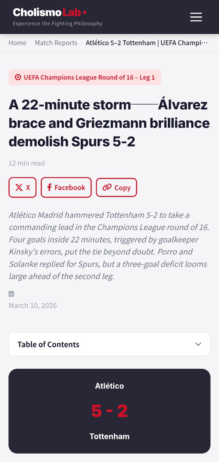Click the Atlético team name
The height and width of the screenshot is (462, 219).
[x=109, y=386]
